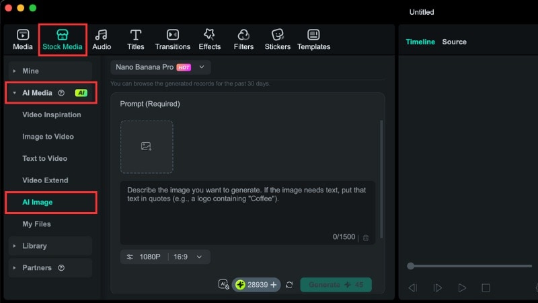Click the Generate button
Screen dimensions: 538x303
(x=336, y=285)
